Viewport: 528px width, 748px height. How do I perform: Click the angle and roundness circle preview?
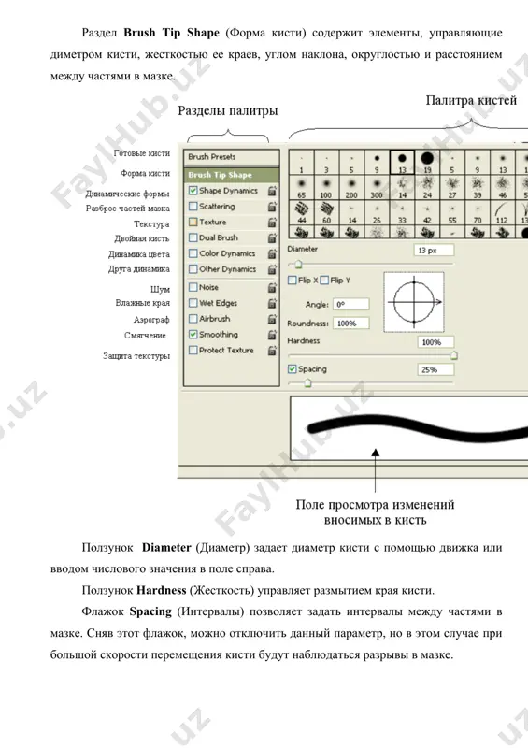coord(414,302)
